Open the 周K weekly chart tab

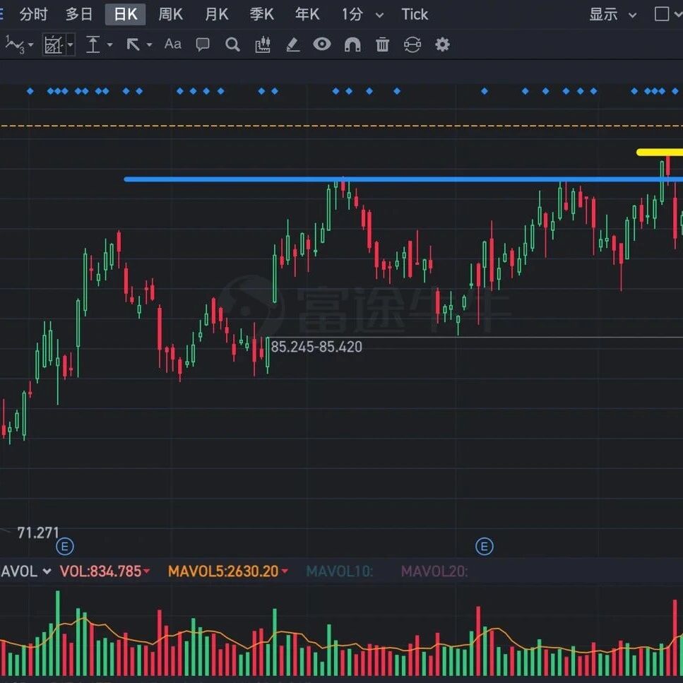tap(170, 14)
